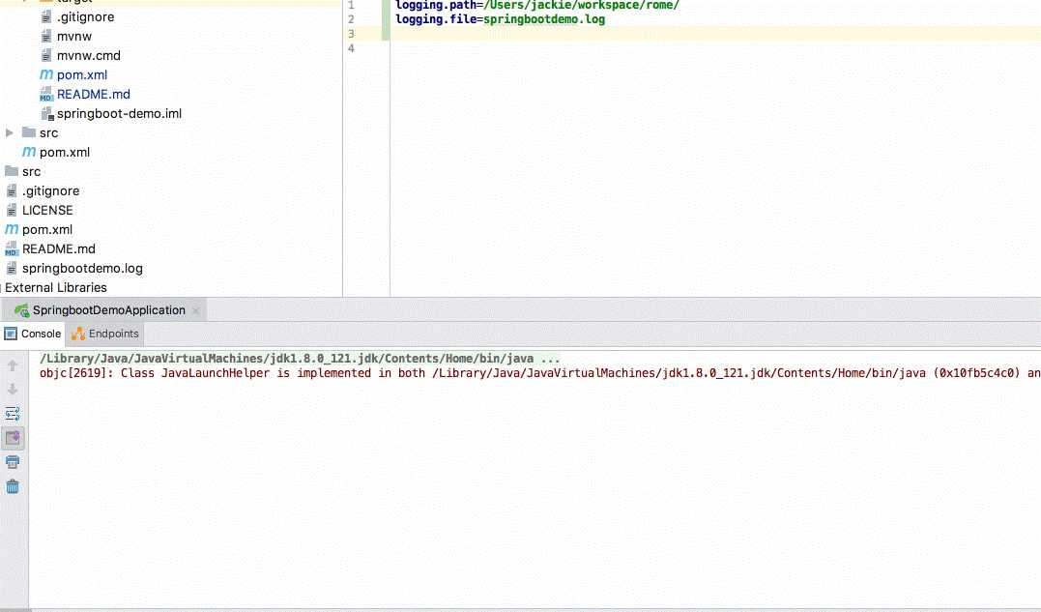Click the Down the Stack Trace arrow
Image resolution: width=1041 pixels, height=612 pixels.
(12, 389)
